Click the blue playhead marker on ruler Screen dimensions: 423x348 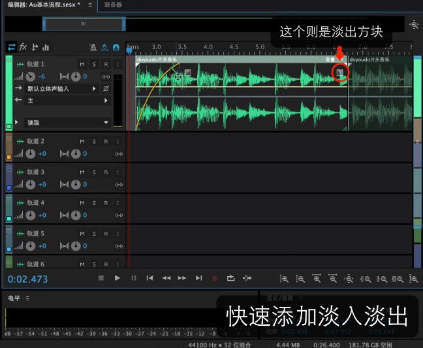coord(129,50)
